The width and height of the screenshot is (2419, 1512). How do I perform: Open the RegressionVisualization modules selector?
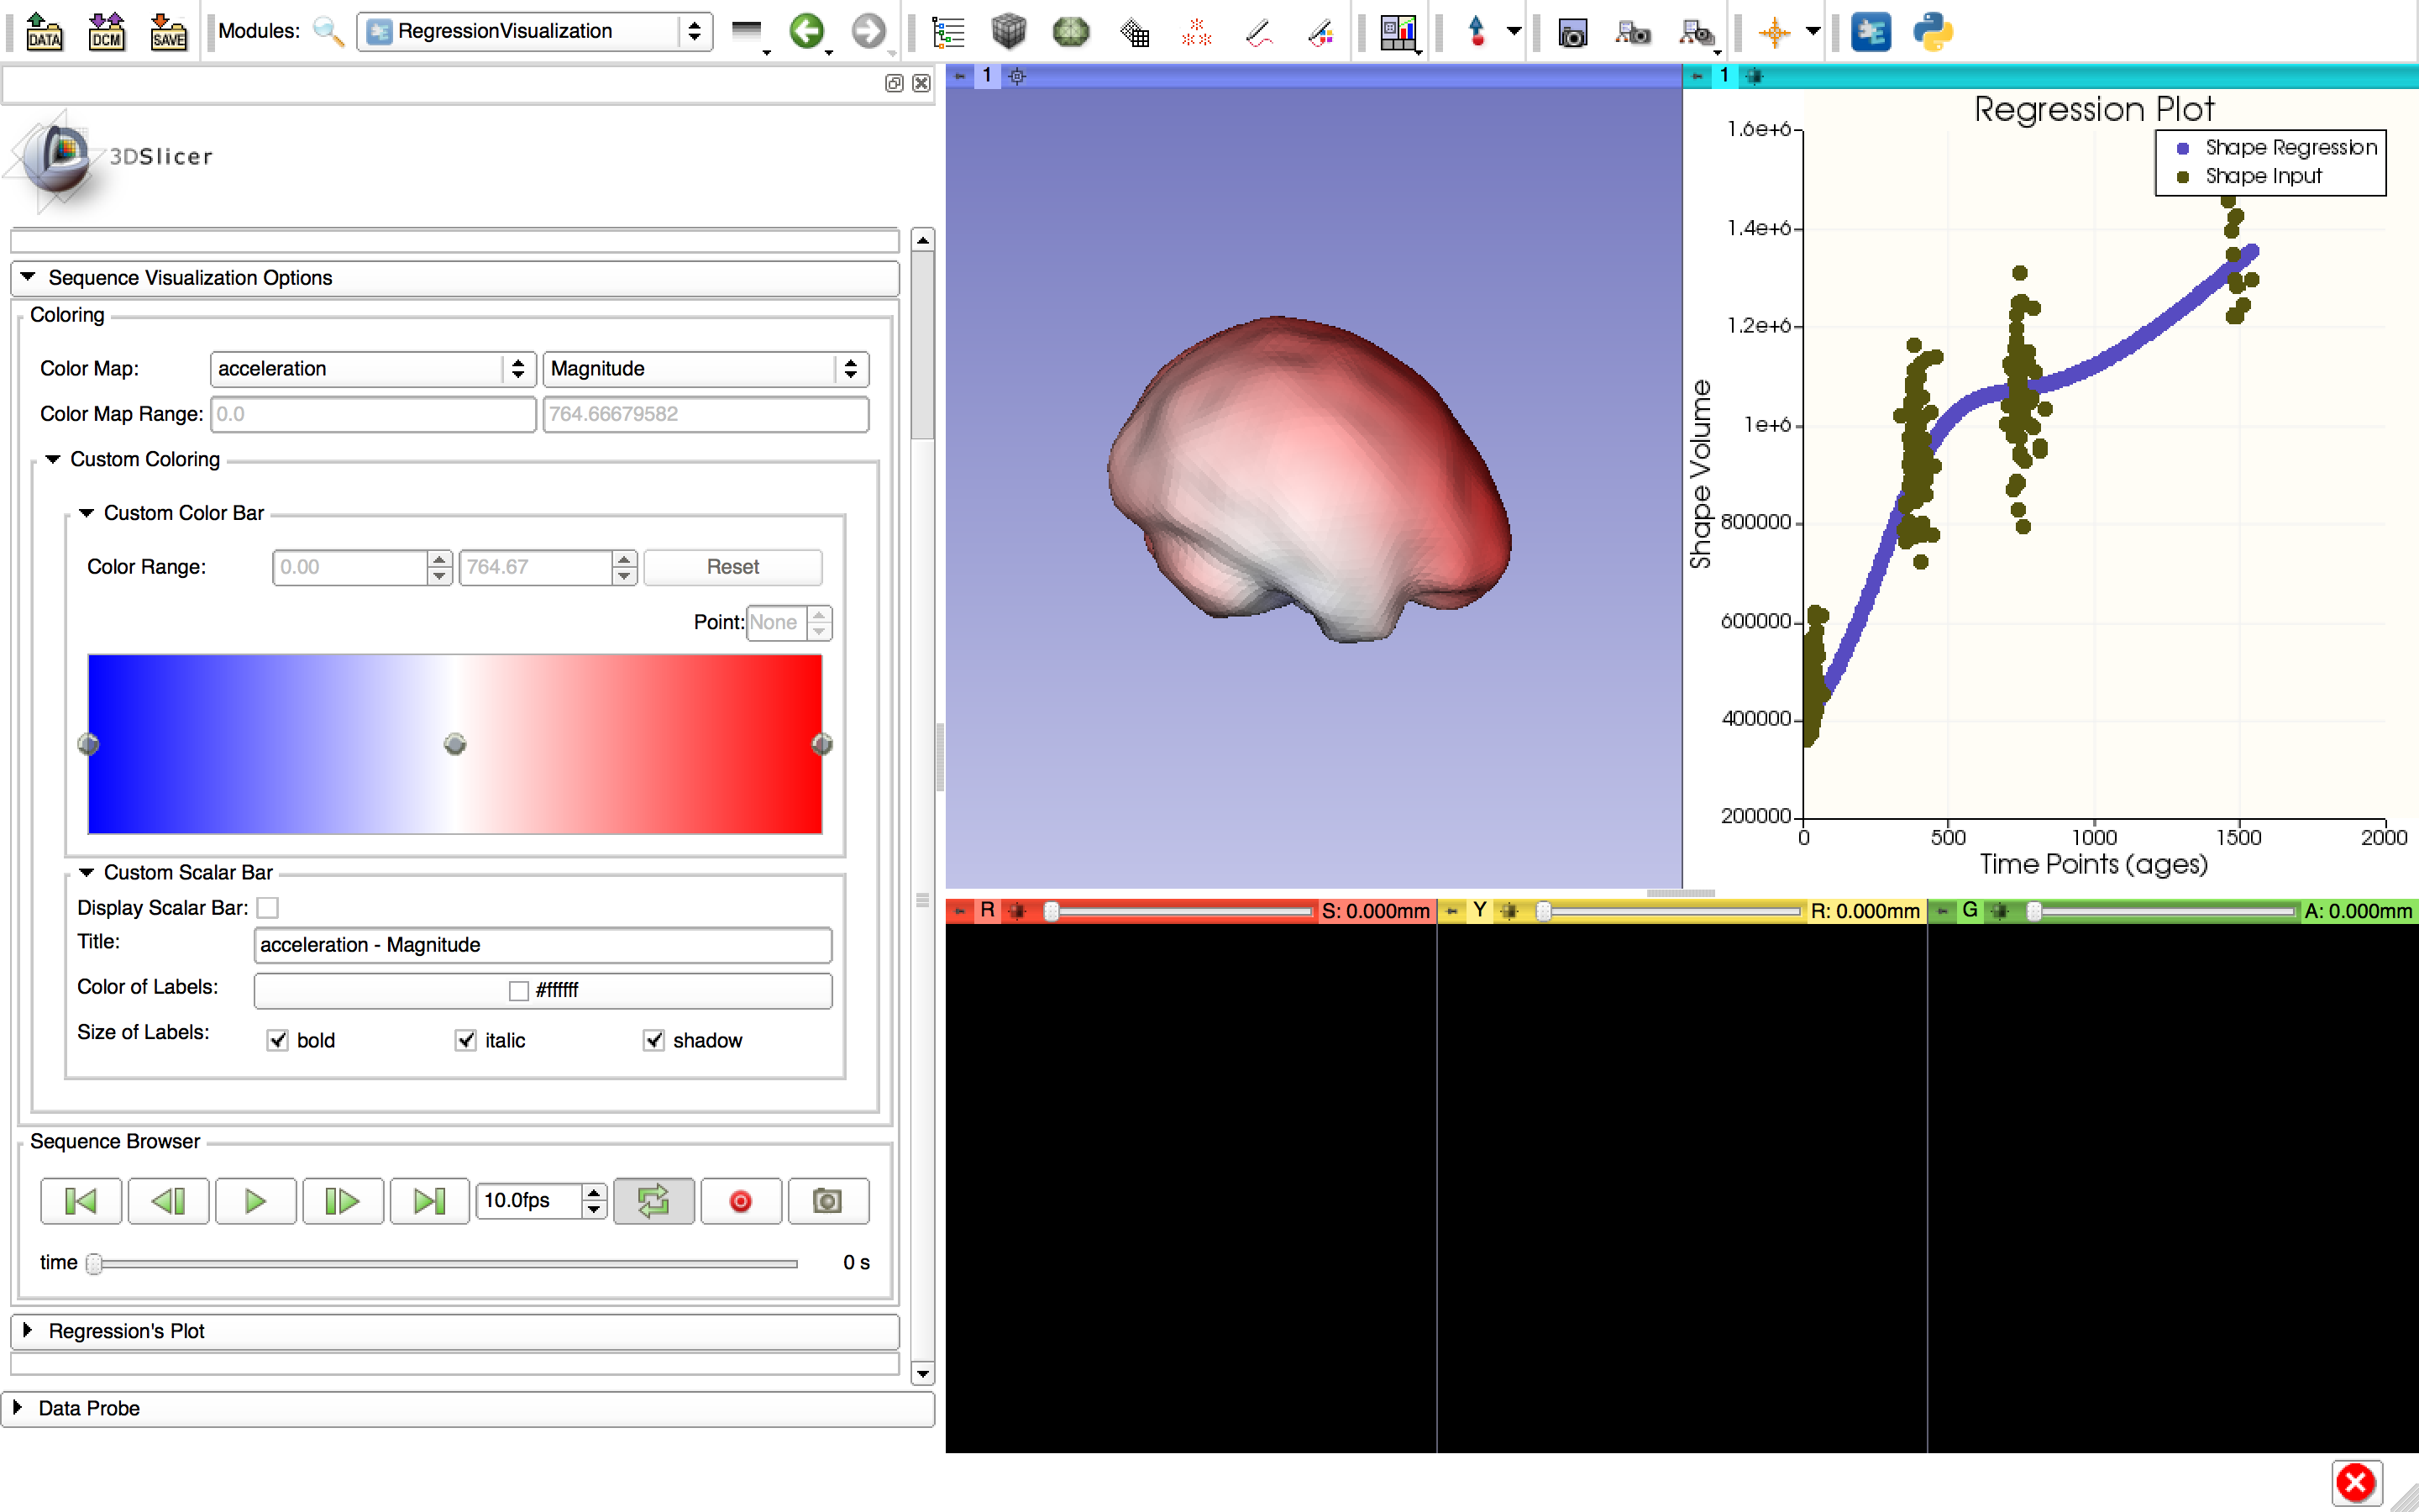click(534, 31)
